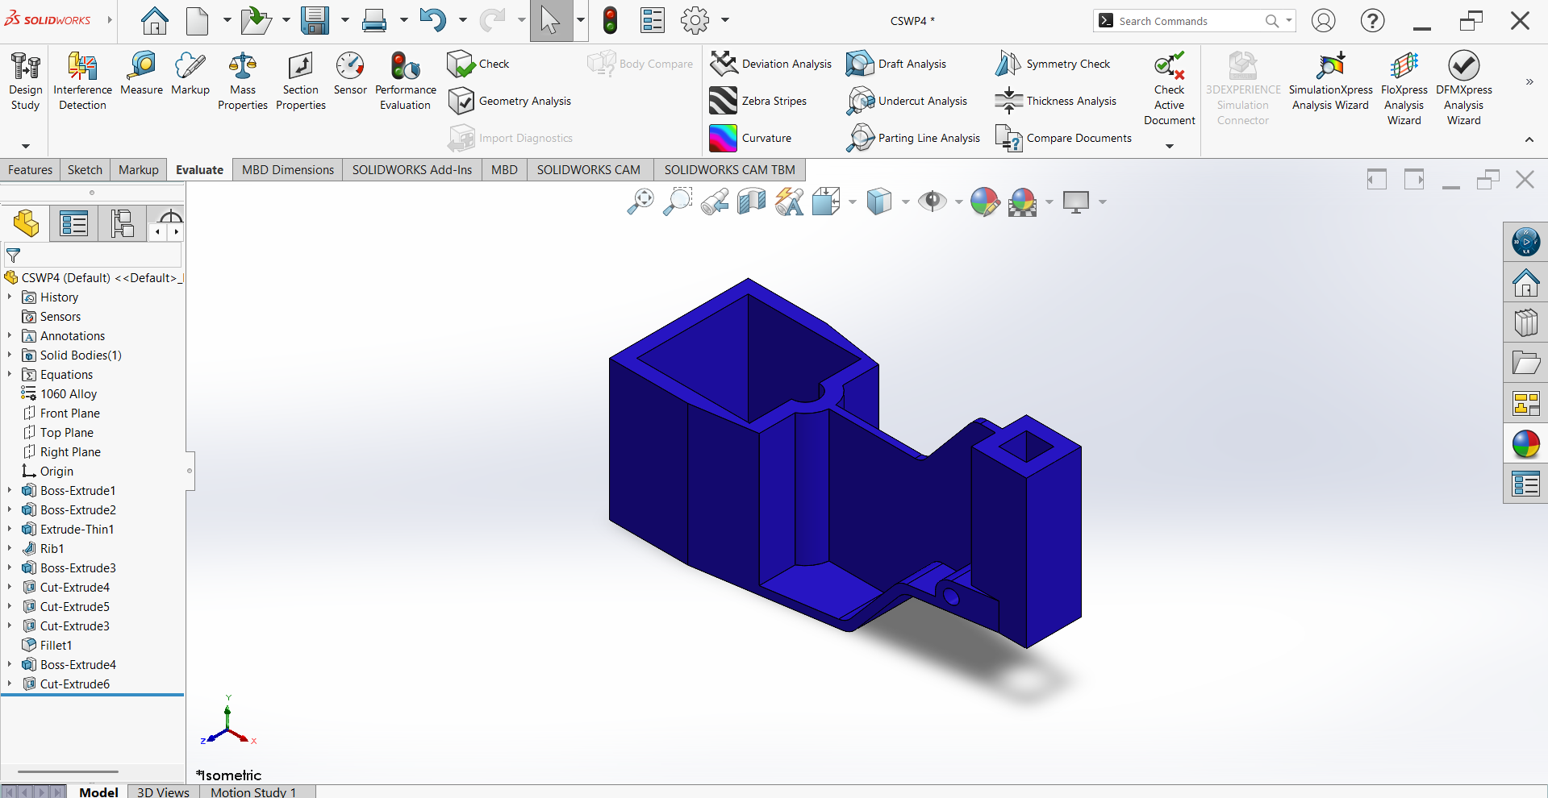Screen dimensions: 1548x798
Task: Open the Options gear dropdown arrow
Action: click(x=724, y=20)
